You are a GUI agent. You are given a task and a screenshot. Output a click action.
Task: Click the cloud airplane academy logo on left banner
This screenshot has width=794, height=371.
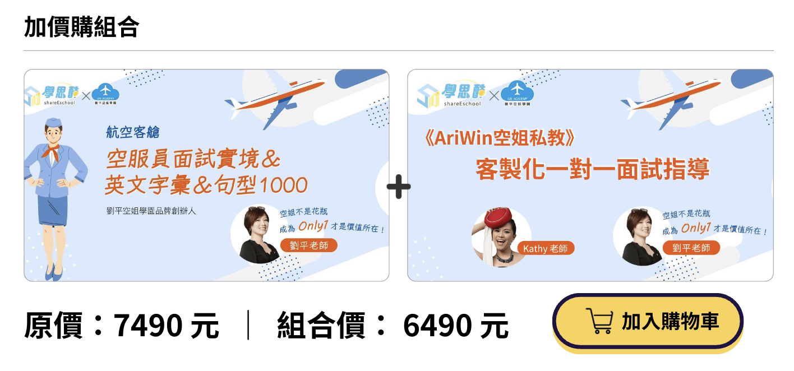tap(106, 94)
